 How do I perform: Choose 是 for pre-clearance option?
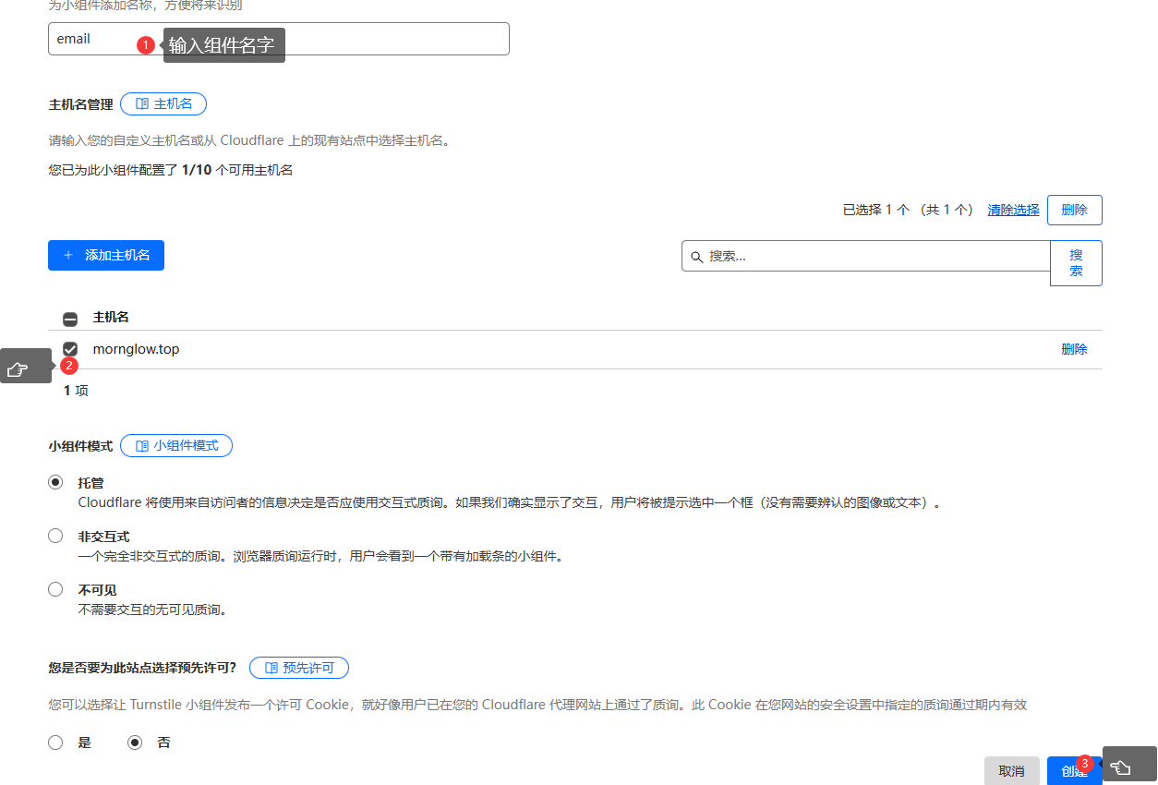(55, 743)
